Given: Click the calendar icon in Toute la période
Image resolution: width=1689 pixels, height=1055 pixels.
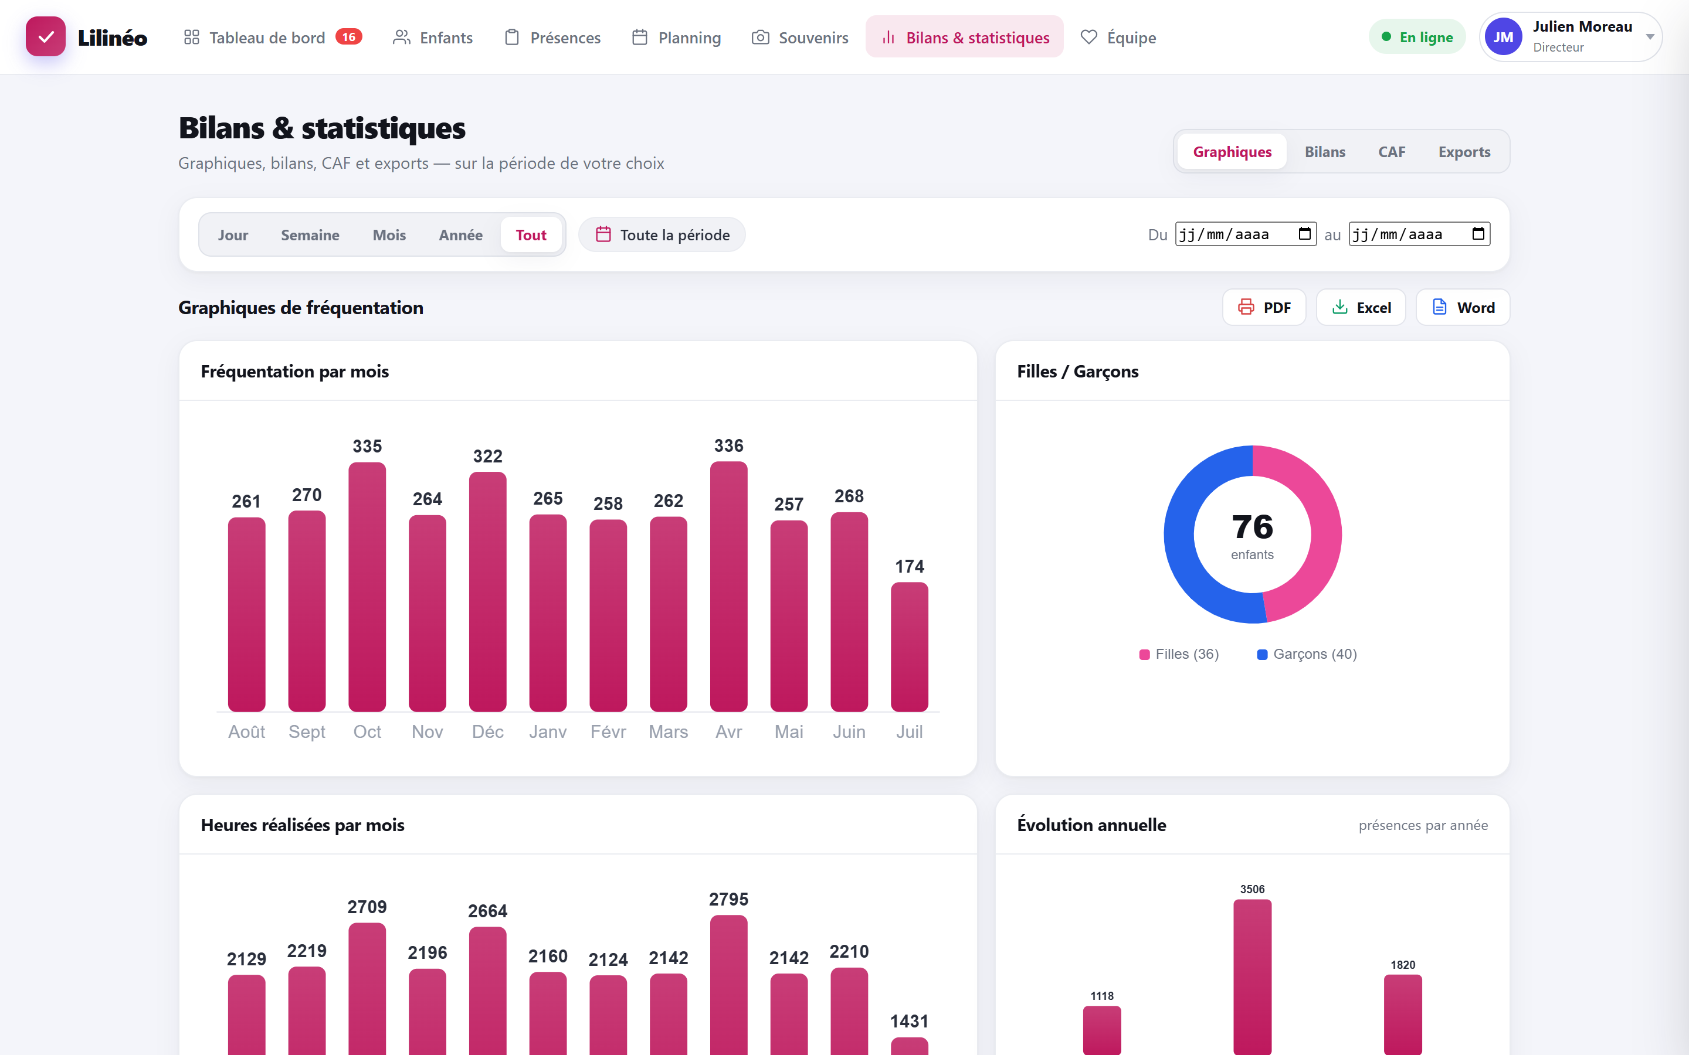Looking at the screenshot, I should pyautogui.click(x=603, y=234).
